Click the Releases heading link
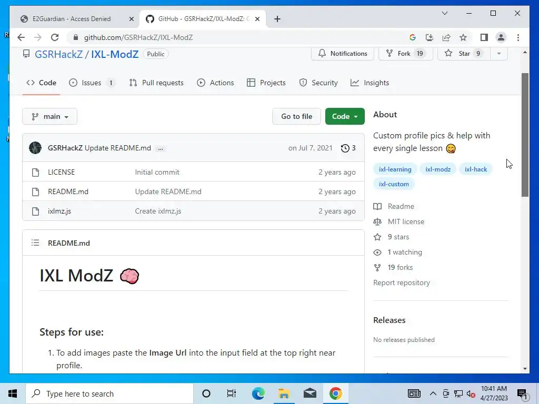The height and width of the screenshot is (404, 539). [390, 320]
